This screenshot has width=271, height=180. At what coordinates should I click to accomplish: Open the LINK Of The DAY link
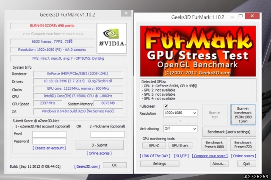[x=155, y=156]
